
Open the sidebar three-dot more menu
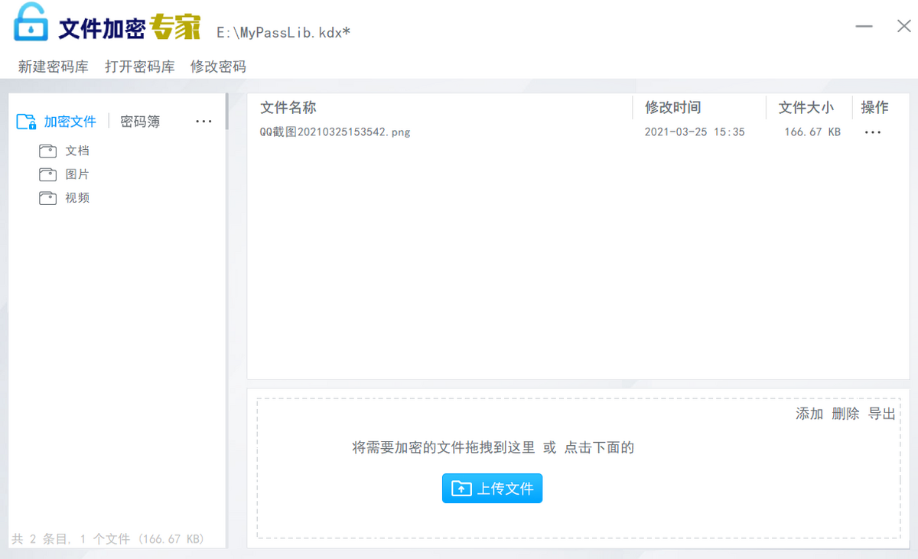point(203,122)
